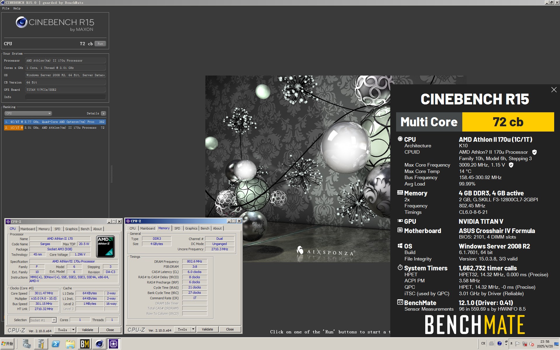The image size is (560, 350).
Task: Switch to CPU-Z via purple chip taskbar icon
Action: [x=113, y=344]
